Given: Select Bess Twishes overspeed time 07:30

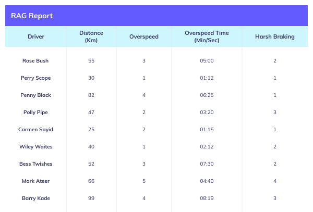Looking at the screenshot, I should (207, 164).
